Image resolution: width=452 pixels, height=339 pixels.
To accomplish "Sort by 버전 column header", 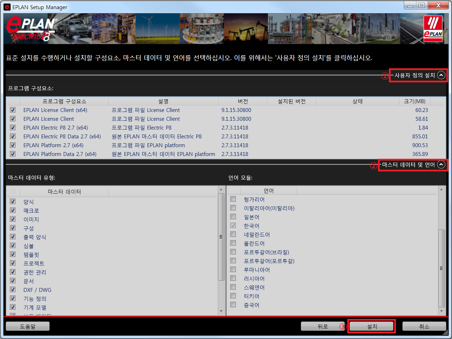I will tap(243, 101).
